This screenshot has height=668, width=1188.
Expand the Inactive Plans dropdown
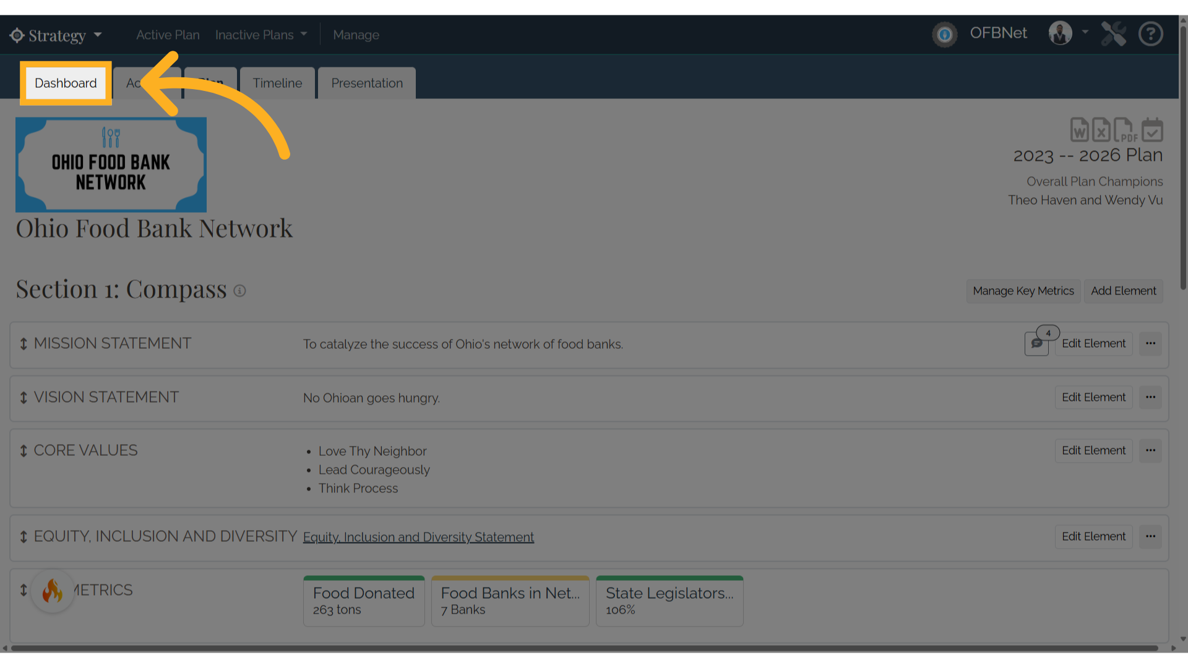pyautogui.click(x=260, y=35)
